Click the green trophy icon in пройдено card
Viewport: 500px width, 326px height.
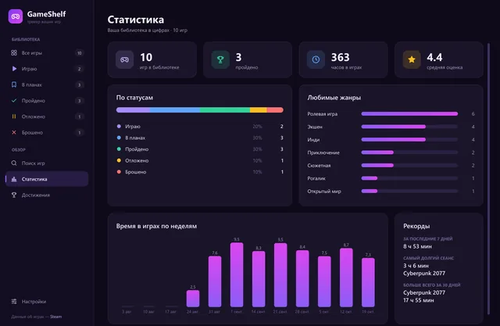[x=220, y=59]
